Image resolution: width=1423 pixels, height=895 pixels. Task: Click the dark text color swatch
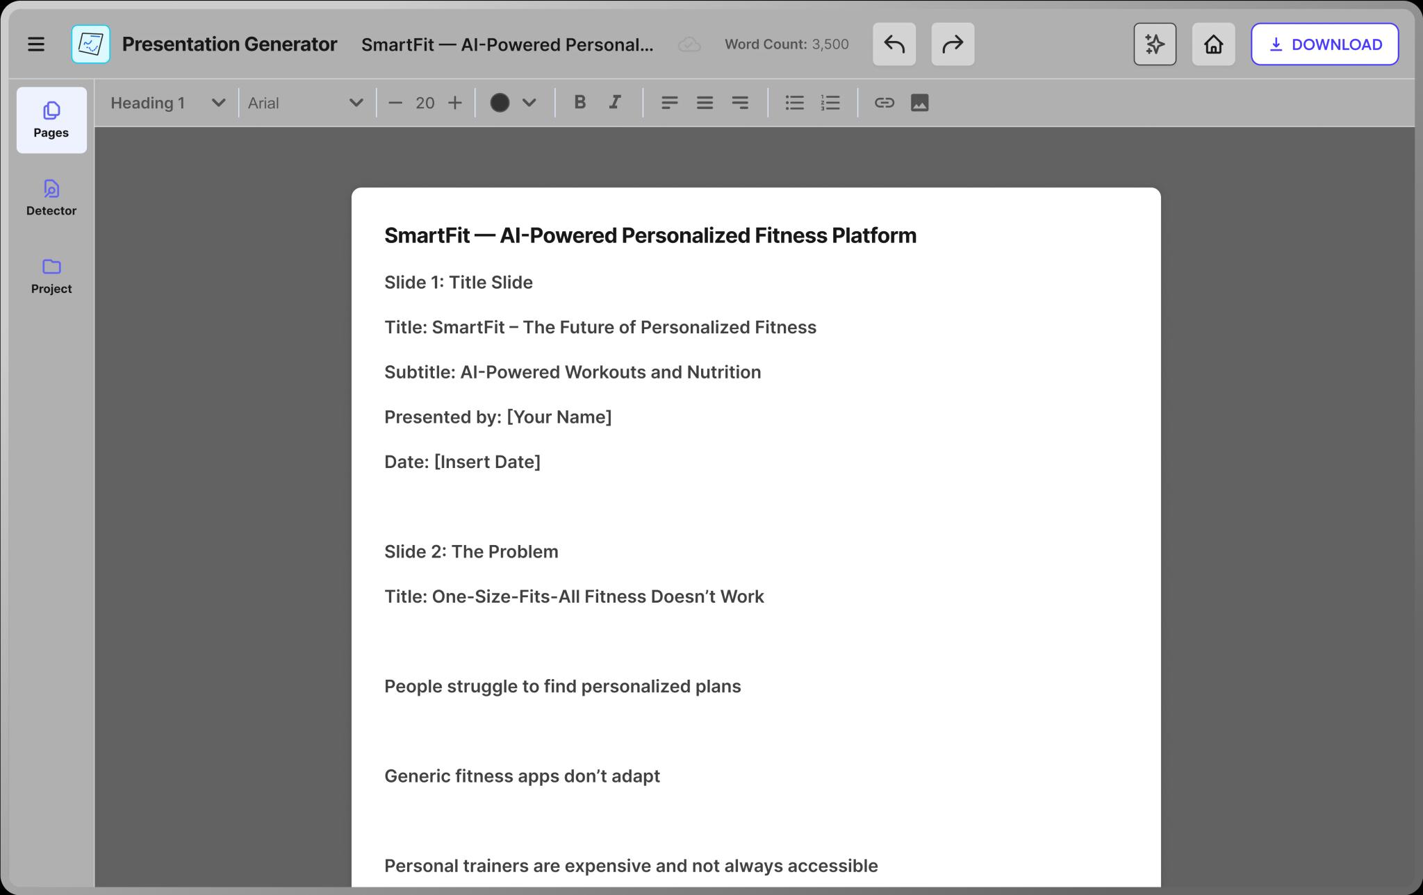coord(500,103)
